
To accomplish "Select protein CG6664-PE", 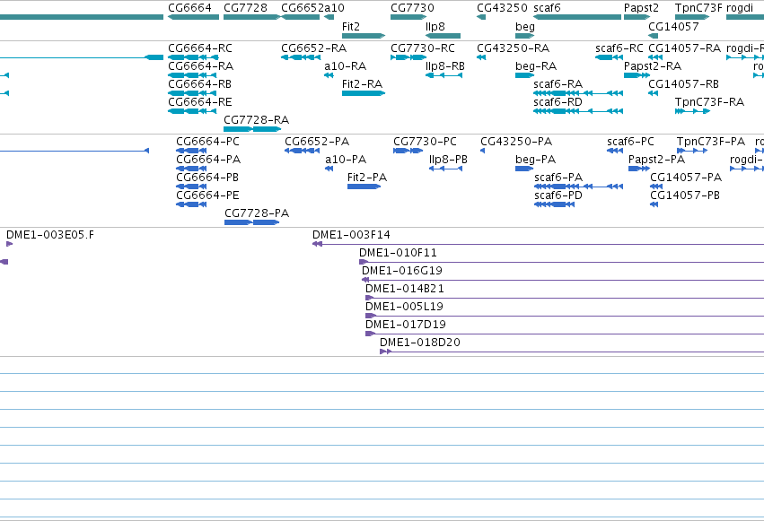I will click(x=191, y=204).
